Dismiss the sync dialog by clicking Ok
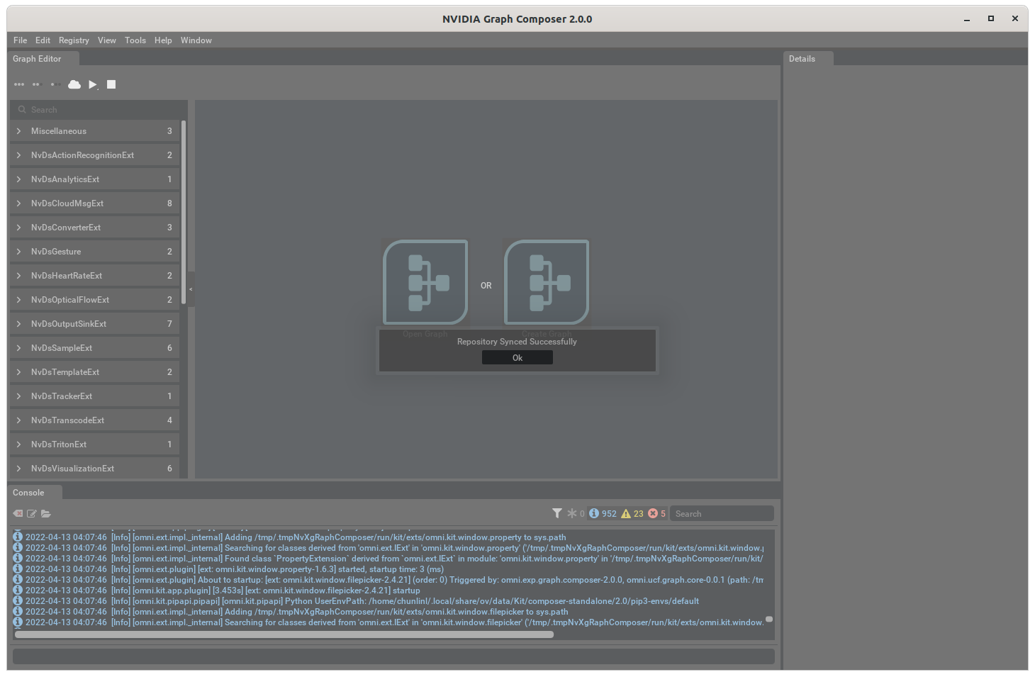The height and width of the screenshot is (677, 1035). pos(517,357)
